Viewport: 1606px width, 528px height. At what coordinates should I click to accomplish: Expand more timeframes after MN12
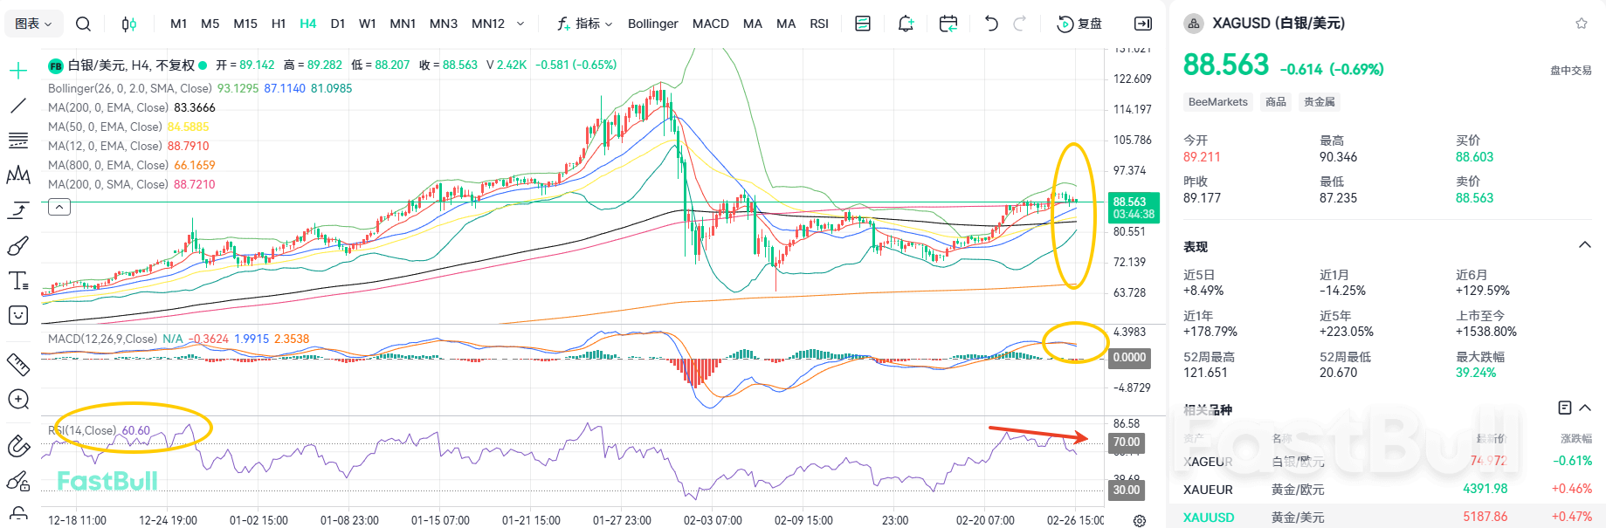[521, 24]
